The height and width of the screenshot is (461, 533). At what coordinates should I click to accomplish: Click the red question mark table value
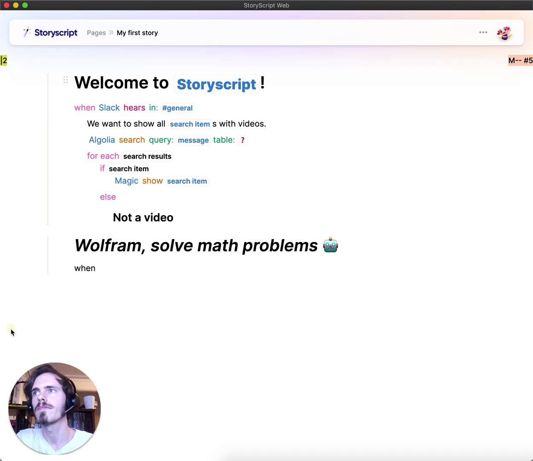243,140
